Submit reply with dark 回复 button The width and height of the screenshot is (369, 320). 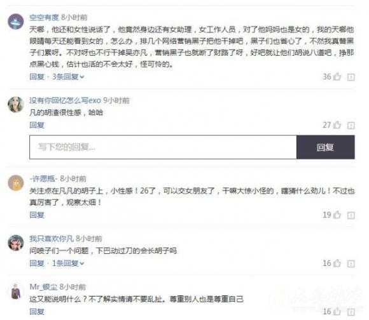pyautogui.click(x=326, y=147)
